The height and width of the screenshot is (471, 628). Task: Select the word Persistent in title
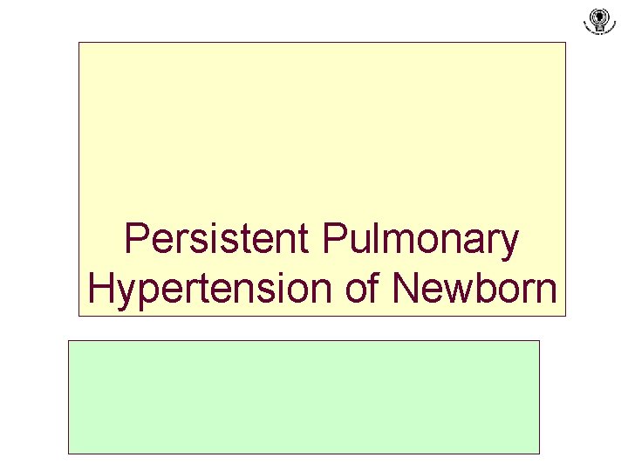tap(216, 238)
